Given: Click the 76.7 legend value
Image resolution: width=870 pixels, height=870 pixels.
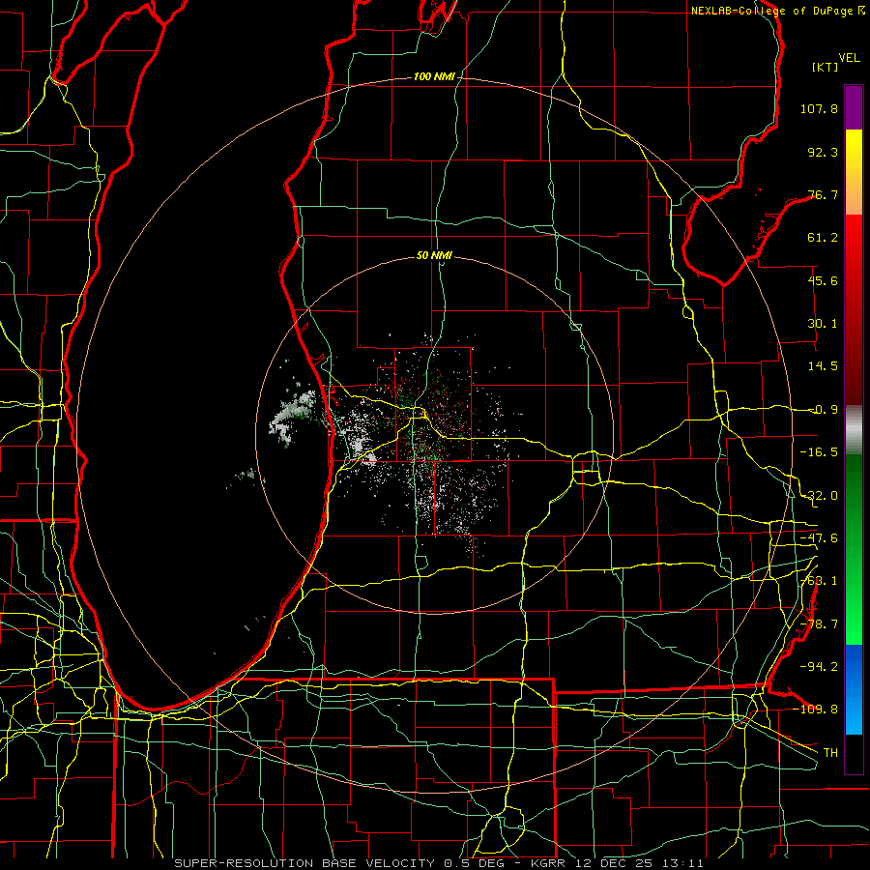Looking at the screenshot, I should click(x=823, y=194).
